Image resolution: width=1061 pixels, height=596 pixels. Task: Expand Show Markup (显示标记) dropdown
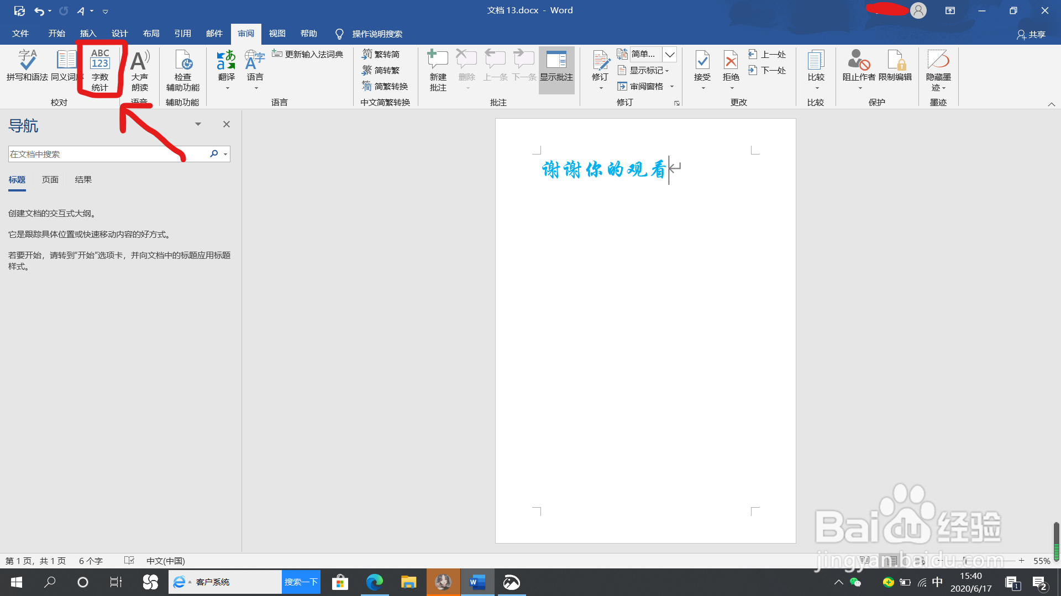644,71
